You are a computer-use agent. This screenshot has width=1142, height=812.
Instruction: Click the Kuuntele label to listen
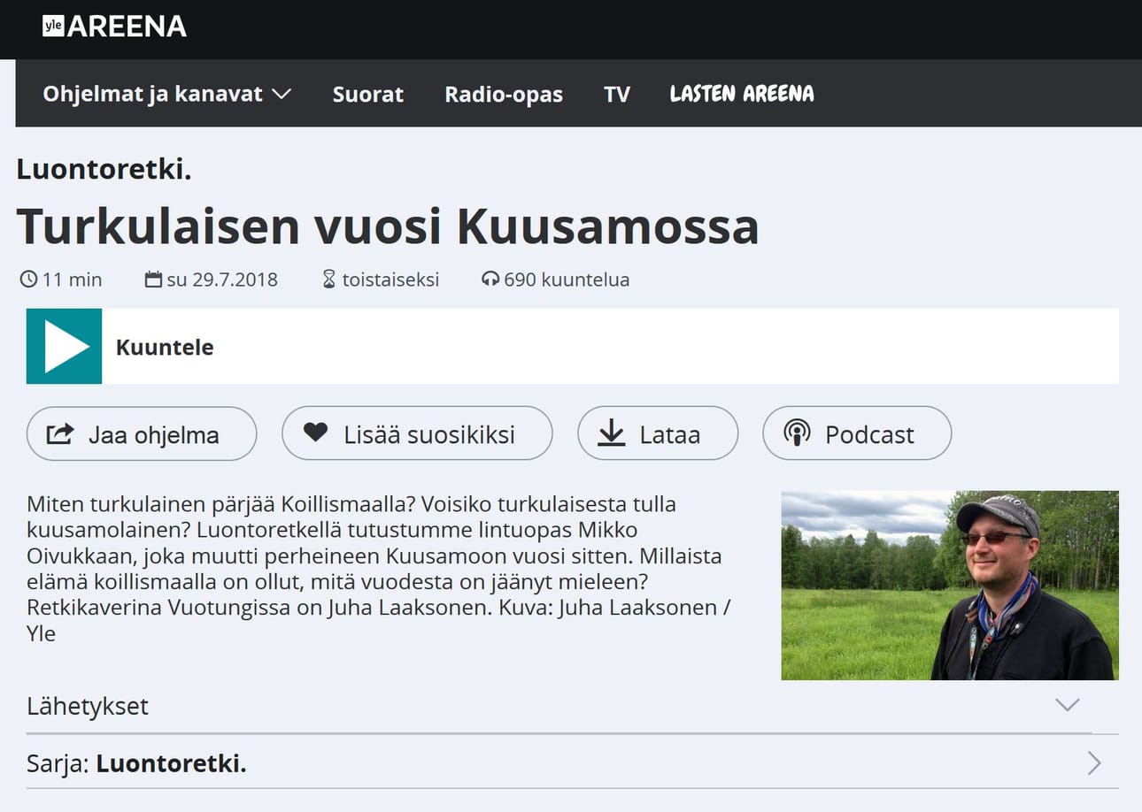[x=165, y=347]
